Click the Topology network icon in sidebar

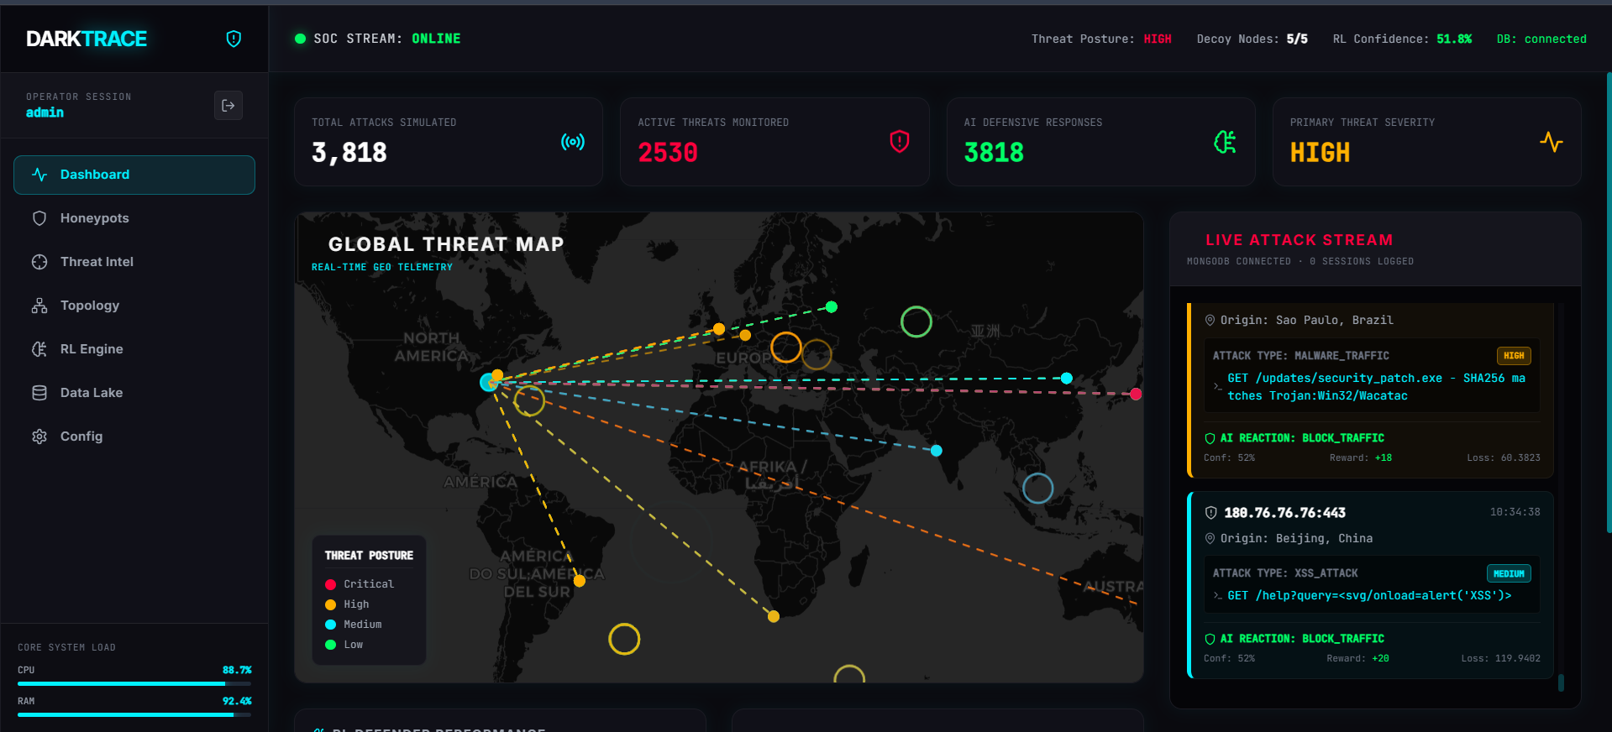(x=39, y=306)
